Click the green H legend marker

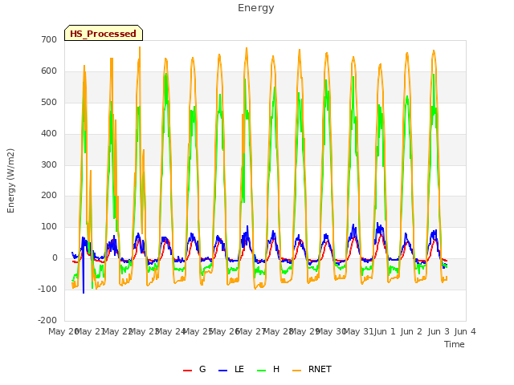(x=262, y=371)
